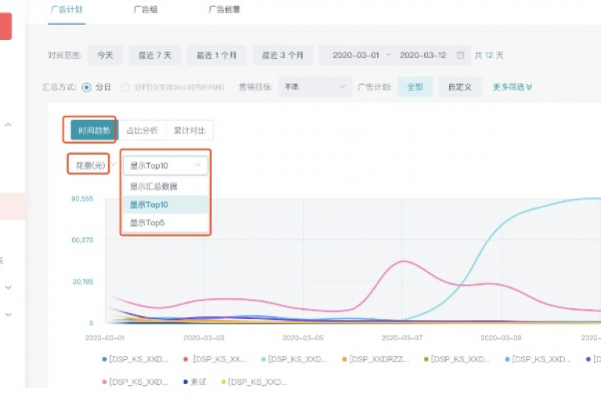Viewport: 601px width, 399px height.
Task: Toggle the purple dot legend series
Action: coord(593,359)
